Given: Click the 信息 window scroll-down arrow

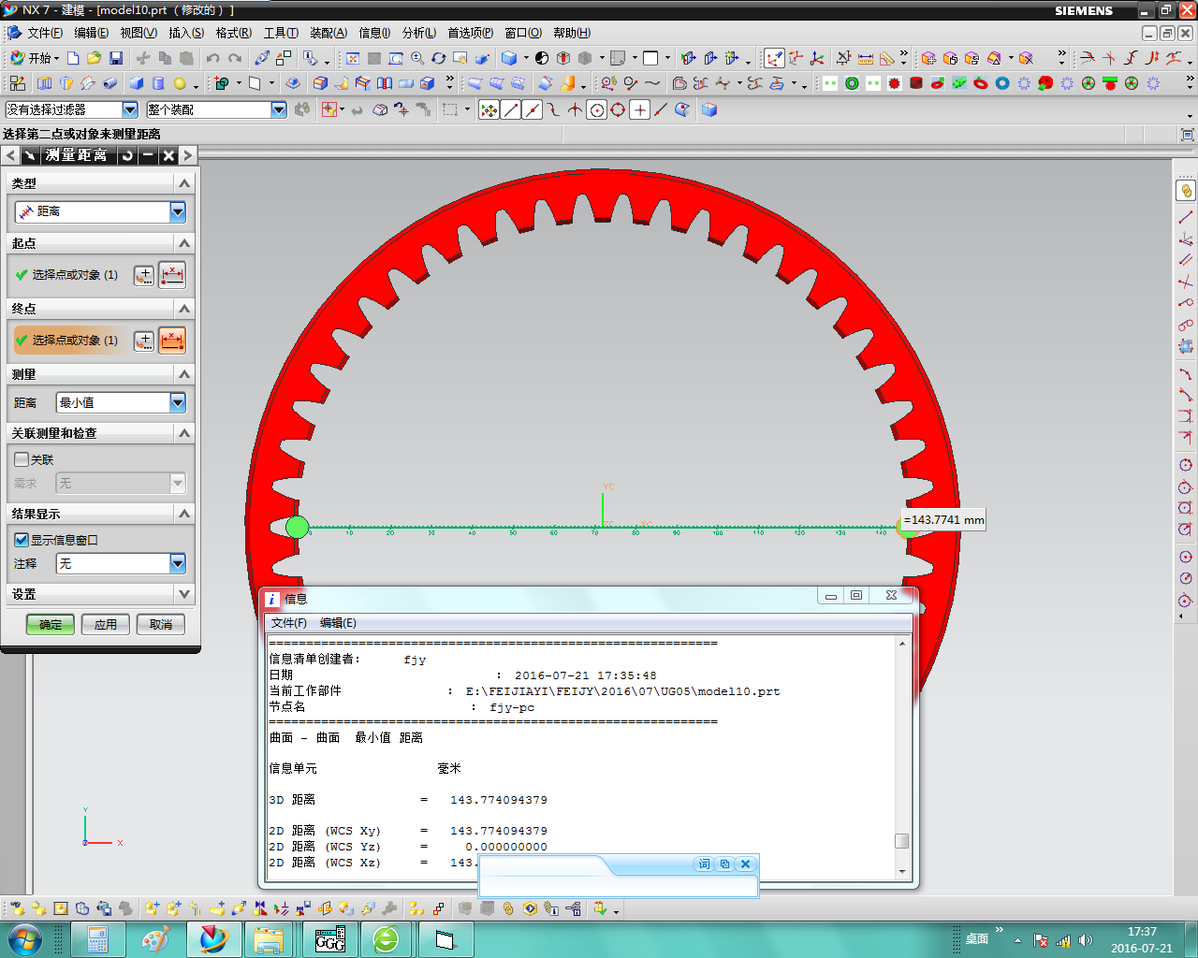Looking at the screenshot, I should point(902,872).
